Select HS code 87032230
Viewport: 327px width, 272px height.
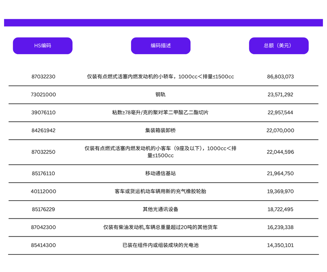(43, 77)
